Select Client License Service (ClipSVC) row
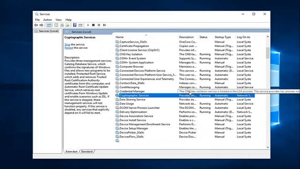This screenshot has width=300, height=169. (x=185, y=50)
